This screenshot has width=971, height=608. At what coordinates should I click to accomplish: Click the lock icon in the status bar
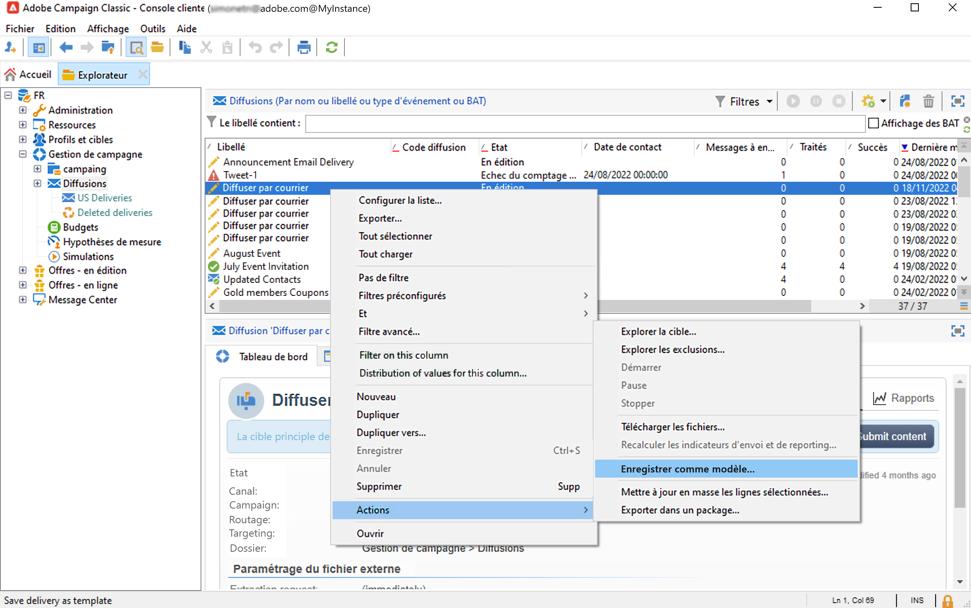coord(947,601)
